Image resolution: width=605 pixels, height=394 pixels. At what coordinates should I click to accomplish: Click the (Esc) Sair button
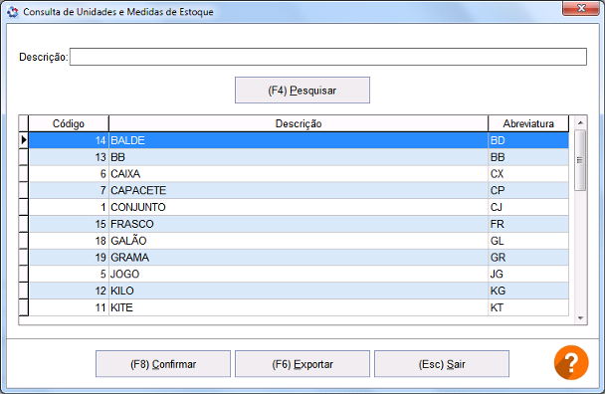pyautogui.click(x=442, y=364)
